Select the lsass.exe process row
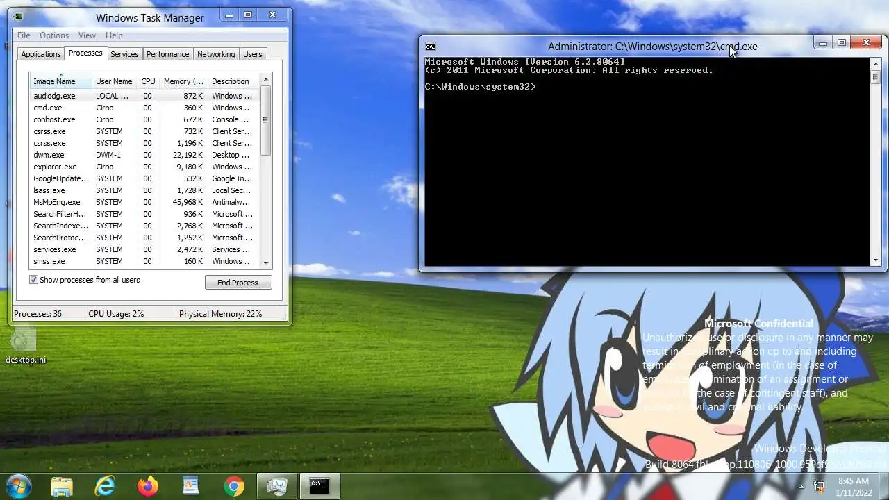 pos(144,190)
